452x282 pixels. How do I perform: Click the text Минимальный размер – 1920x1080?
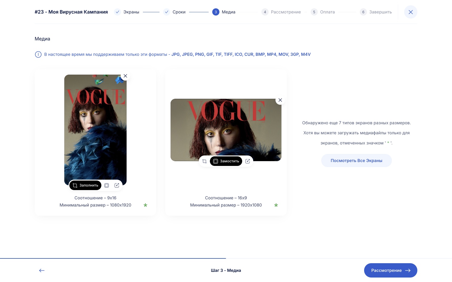tap(226, 205)
